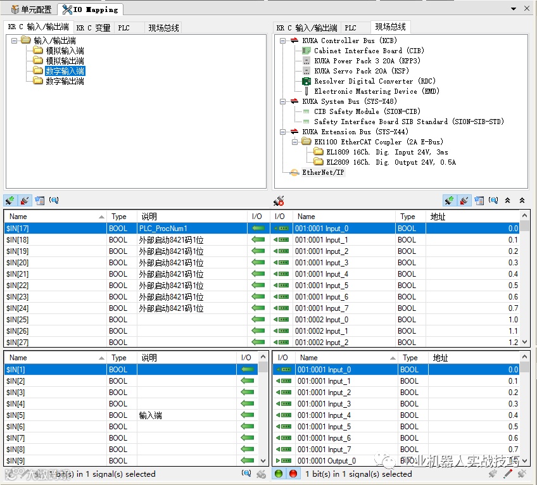Click the first double-chevron up icon
537x485 pixels.
(507, 200)
